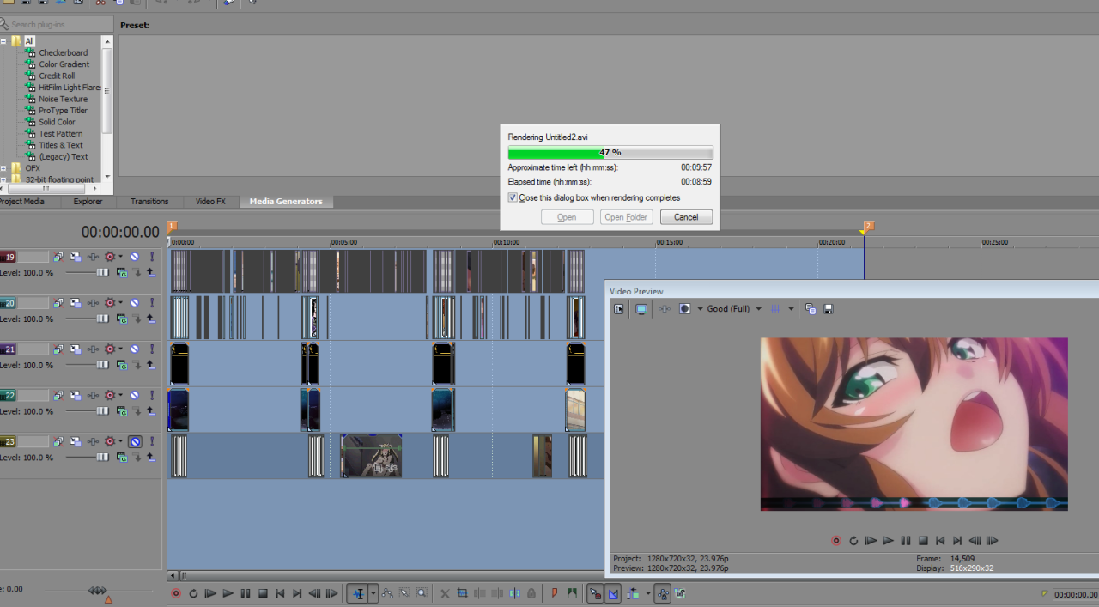
Task: Select the Normal Edit tool
Action: pyautogui.click(x=358, y=593)
